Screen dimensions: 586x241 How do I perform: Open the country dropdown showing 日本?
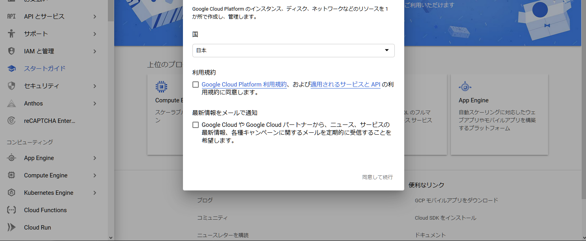tap(293, 51)
